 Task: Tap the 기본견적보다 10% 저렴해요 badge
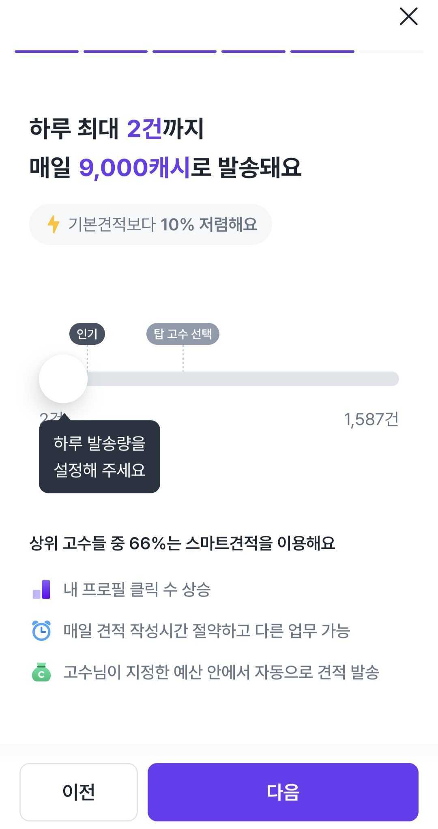(150, 224)
